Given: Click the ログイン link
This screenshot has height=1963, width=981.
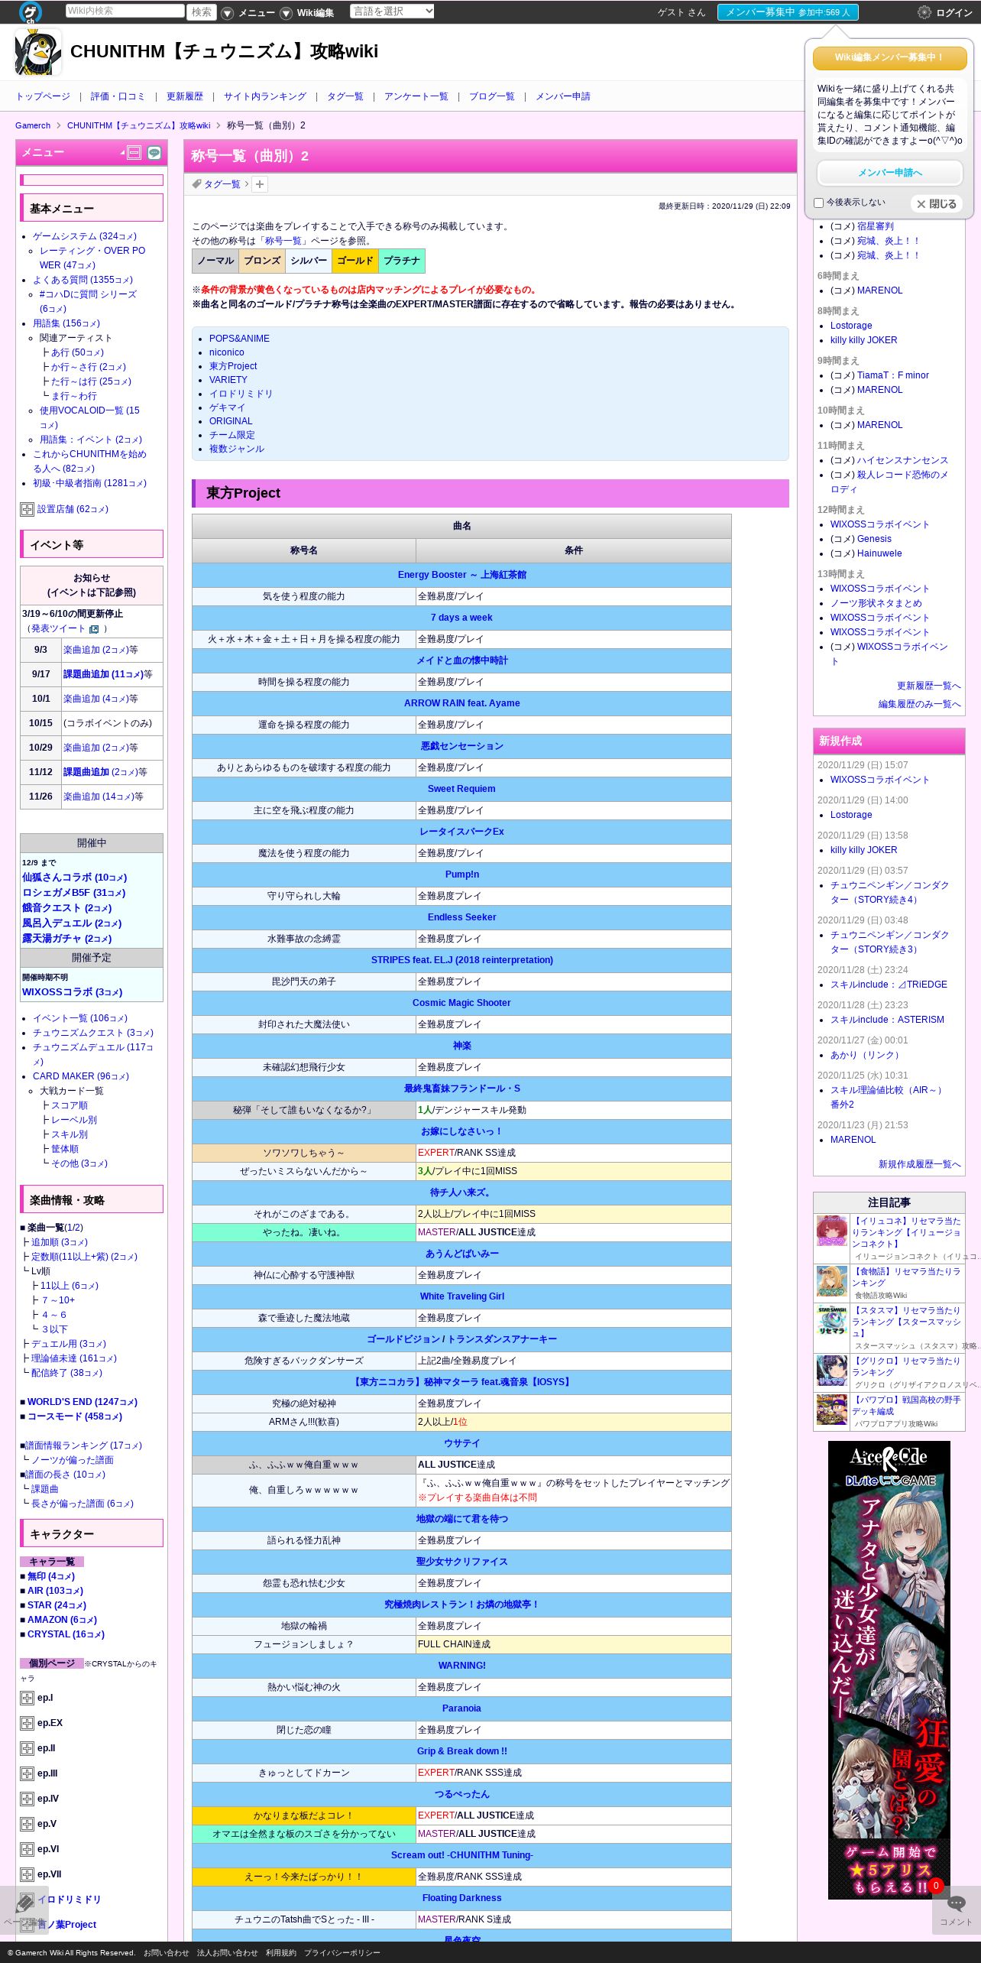Looking at the screenshot, I should (x=954, y=13).
